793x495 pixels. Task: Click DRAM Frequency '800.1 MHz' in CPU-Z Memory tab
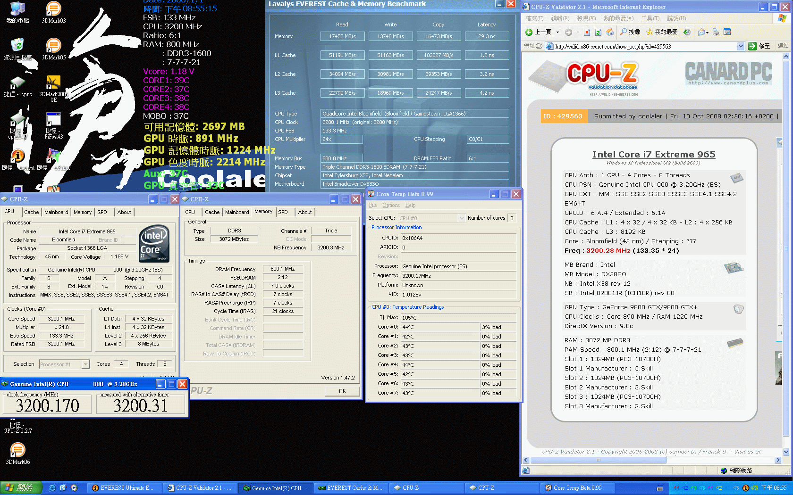[x=282, y=269]
